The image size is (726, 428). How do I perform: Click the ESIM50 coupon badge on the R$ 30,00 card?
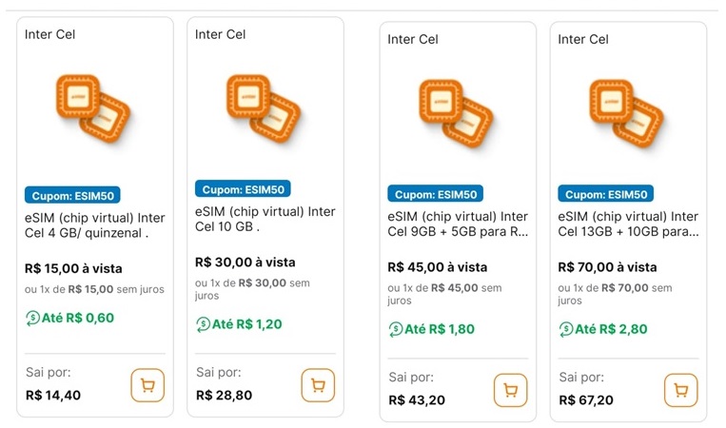[243, 189]
